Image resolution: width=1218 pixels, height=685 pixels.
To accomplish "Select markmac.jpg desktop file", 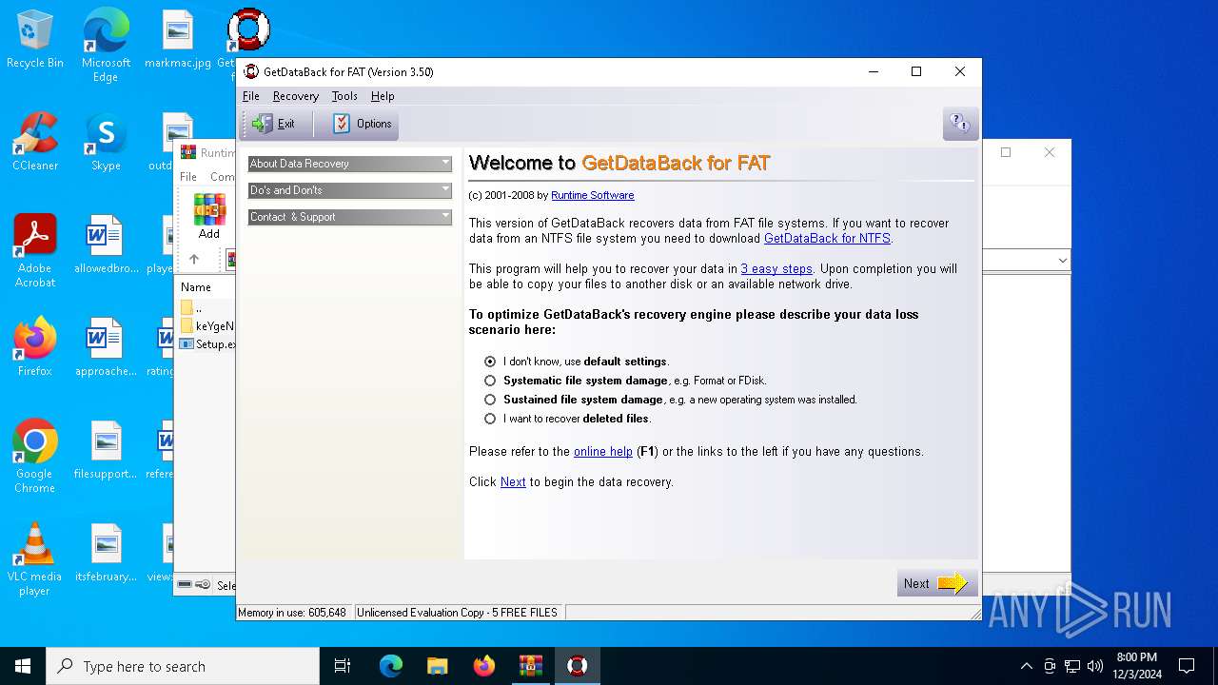I will point(178,40).
